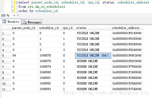The width and height of the screenshot is (152, 98).
Task: Click address 0x00000001F82C0040
Action: (127, 61)
